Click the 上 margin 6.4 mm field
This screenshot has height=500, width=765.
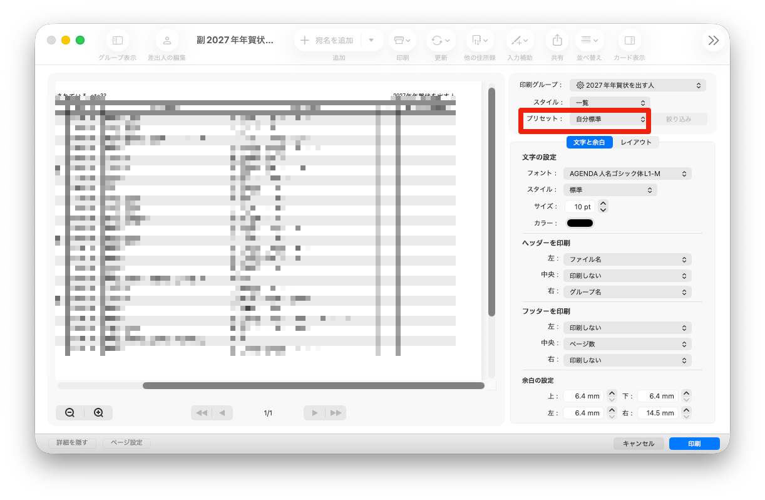(x=583, y=396)
